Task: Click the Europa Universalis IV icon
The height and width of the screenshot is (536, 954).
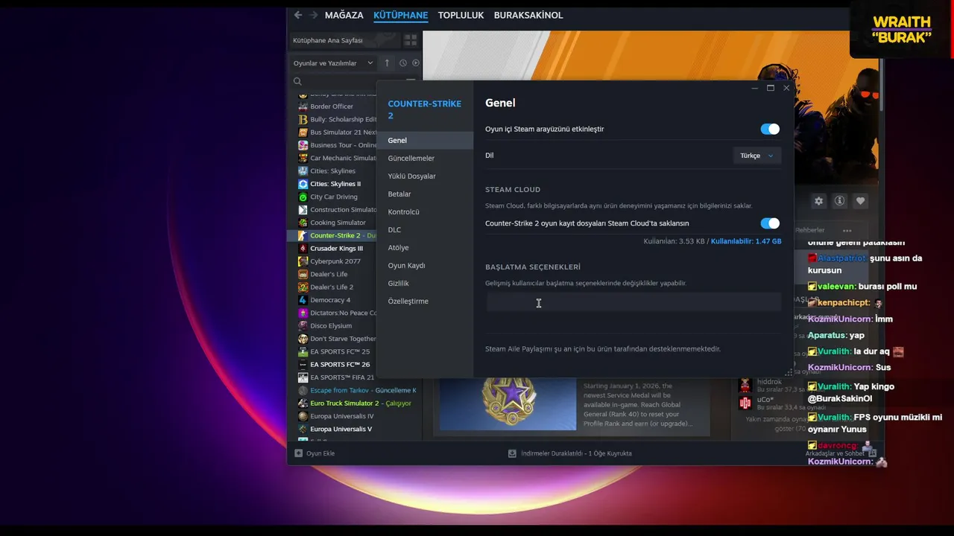Action: [x=303, y=416]
